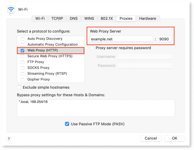Switch to the DNS tab

pos(74,18)
